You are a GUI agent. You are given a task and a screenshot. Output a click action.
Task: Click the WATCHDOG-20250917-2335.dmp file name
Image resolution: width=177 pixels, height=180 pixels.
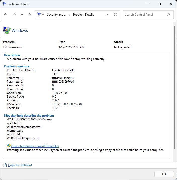click(x=29, y=119)
